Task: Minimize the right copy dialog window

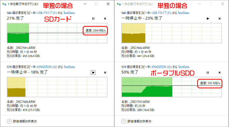Action: point(199,4)
